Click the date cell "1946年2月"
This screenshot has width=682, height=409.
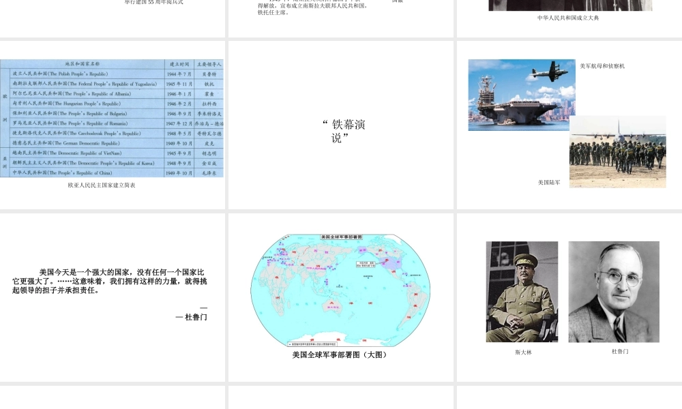click(179, 104)
